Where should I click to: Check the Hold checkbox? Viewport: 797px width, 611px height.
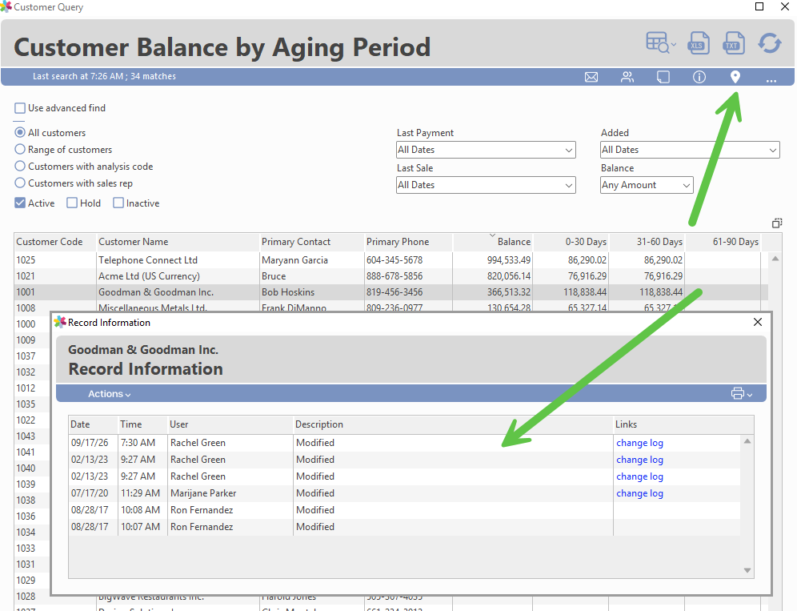pos(72,203)
